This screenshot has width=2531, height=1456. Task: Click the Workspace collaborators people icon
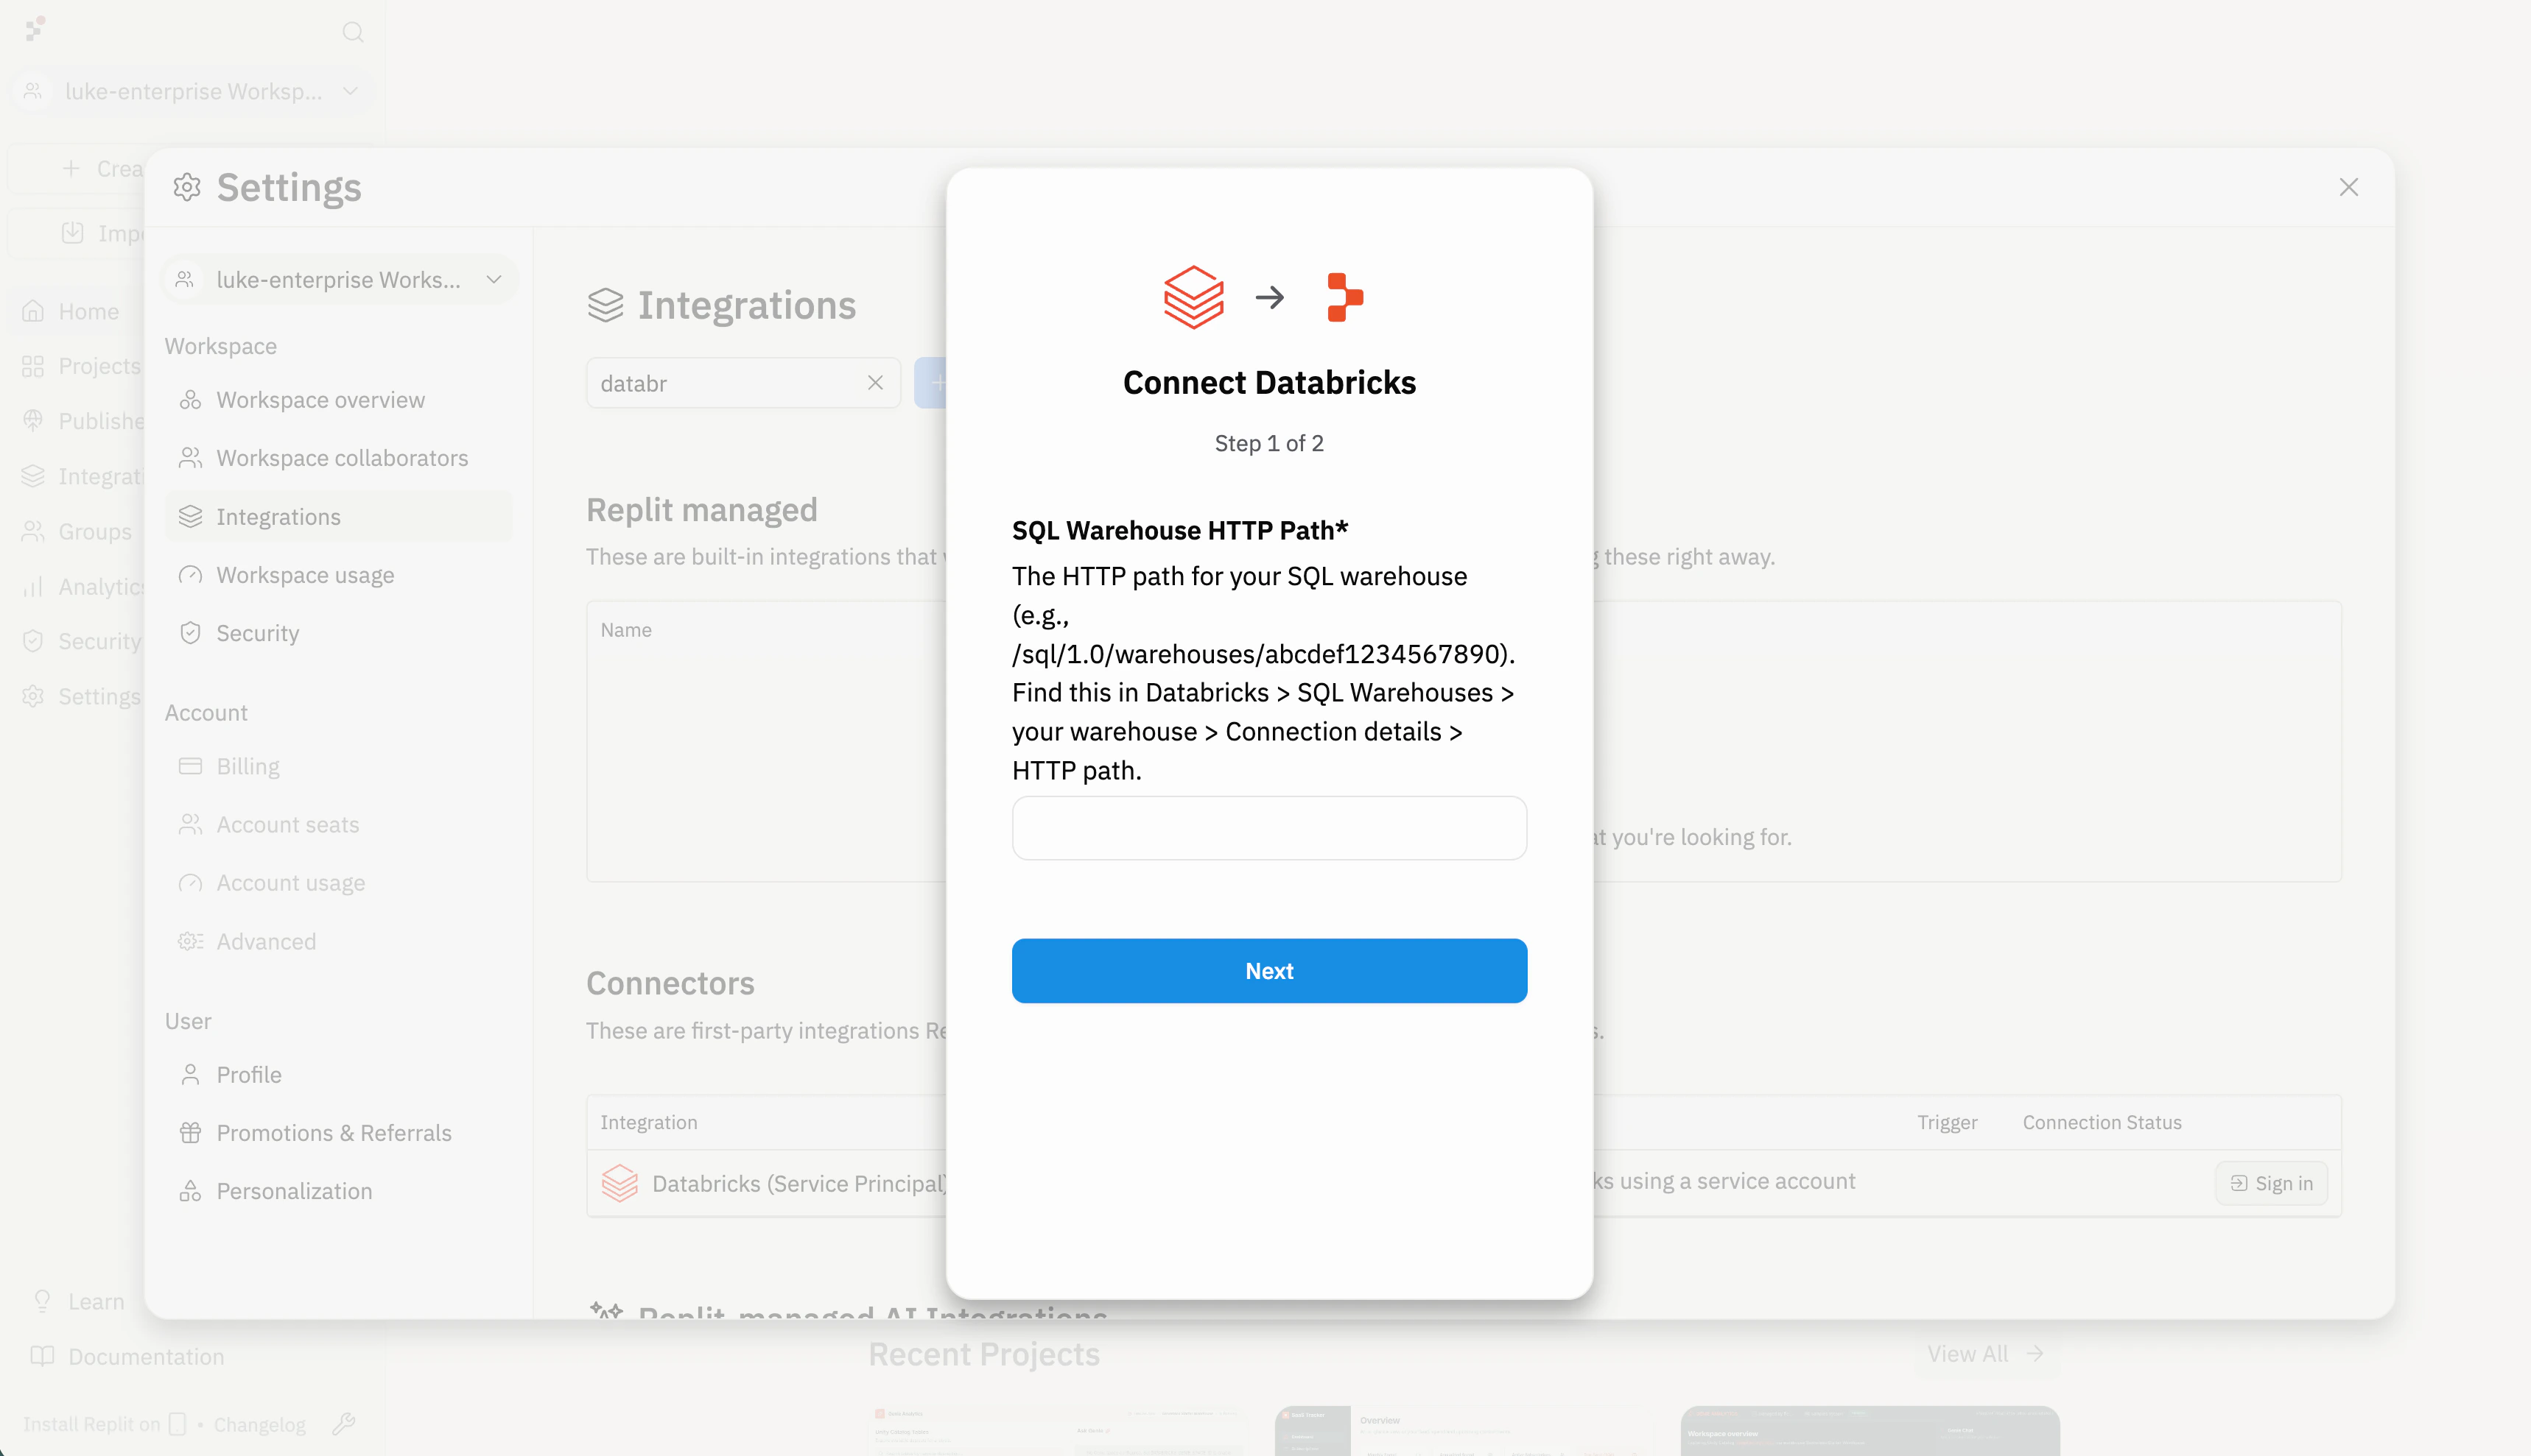tap(190, 458)
